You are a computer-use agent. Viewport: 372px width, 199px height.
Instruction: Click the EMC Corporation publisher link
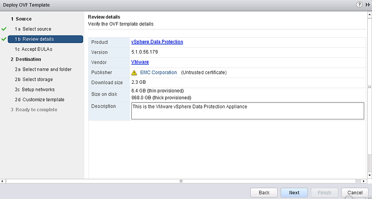pyautogui.click(x=159, y=72)
